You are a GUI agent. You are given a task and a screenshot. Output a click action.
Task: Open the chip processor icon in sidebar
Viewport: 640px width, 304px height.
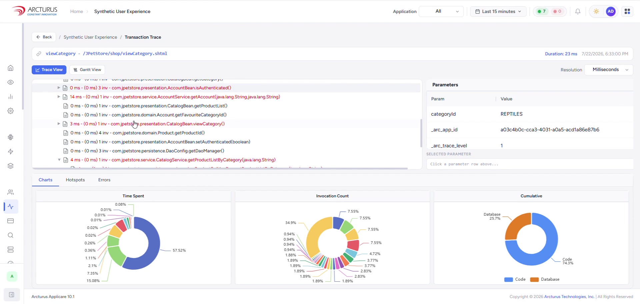(11, 137)
